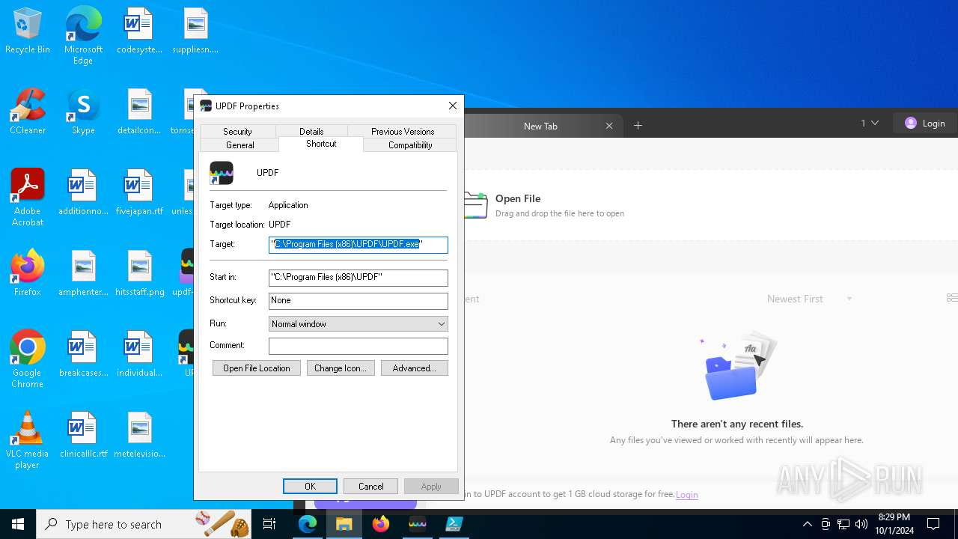958x539 pixels.
Task: Open File Explorer from the taskbar
Action: click(344, 524)
